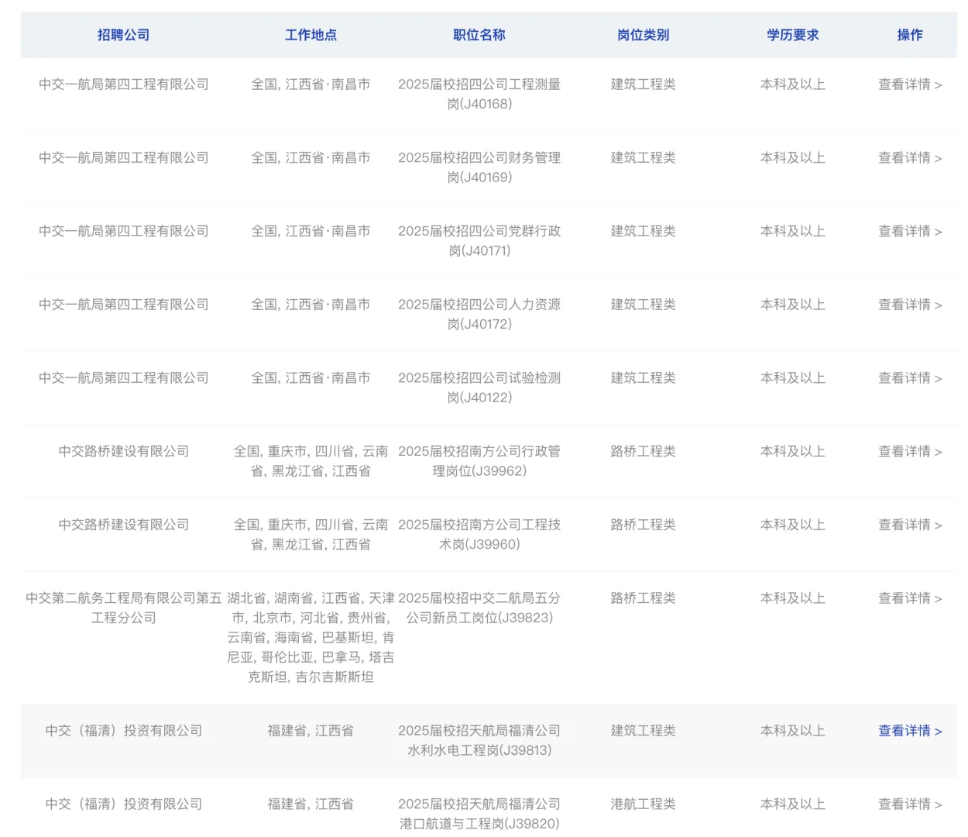Click 中交（福清）投资有限公司 in J39813 row
The width and height of the screenshot is (968, 837).
pos(123,731)
